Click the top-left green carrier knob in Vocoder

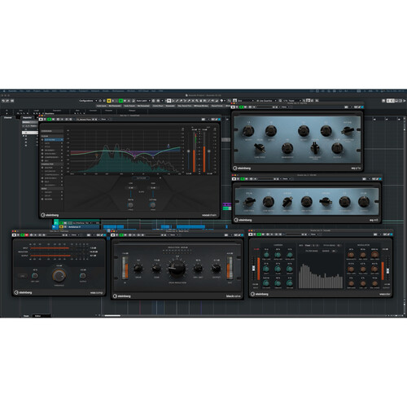coord(266,255)
